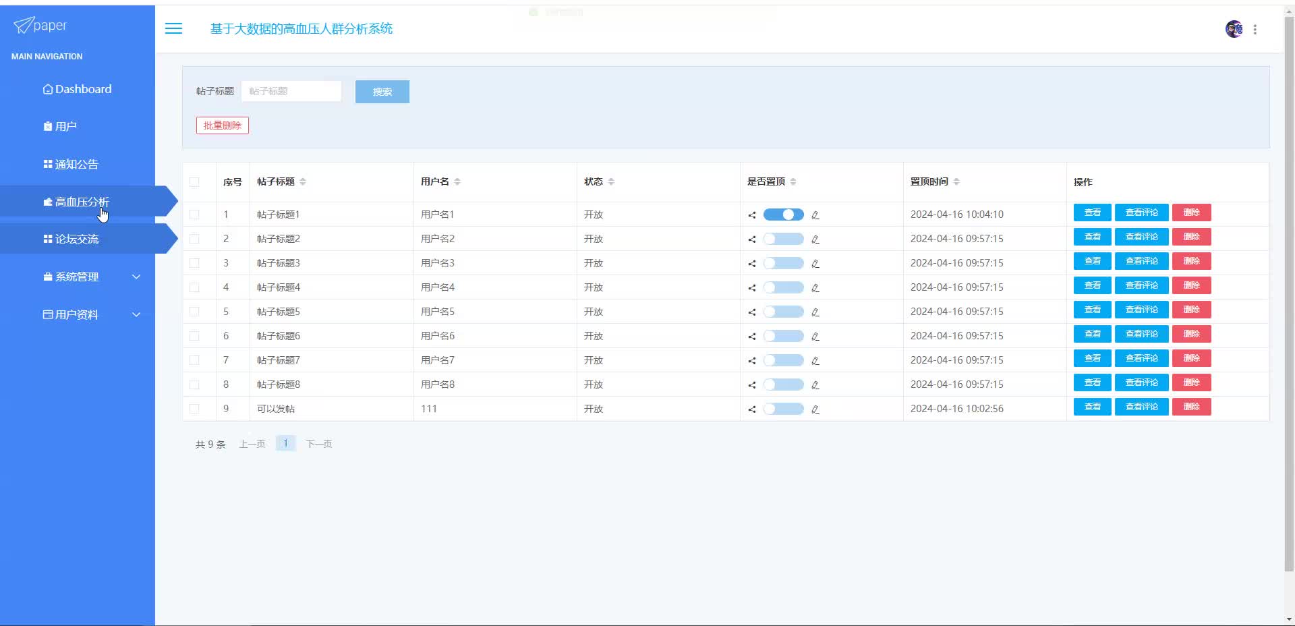Check the select-all header checkbox
This screenshot has height=626, width=1295.
click(x=194, y=181)
